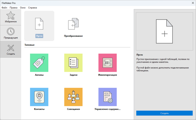
Task: Choose the Пусто blank file icon
Action: point(39,24)
